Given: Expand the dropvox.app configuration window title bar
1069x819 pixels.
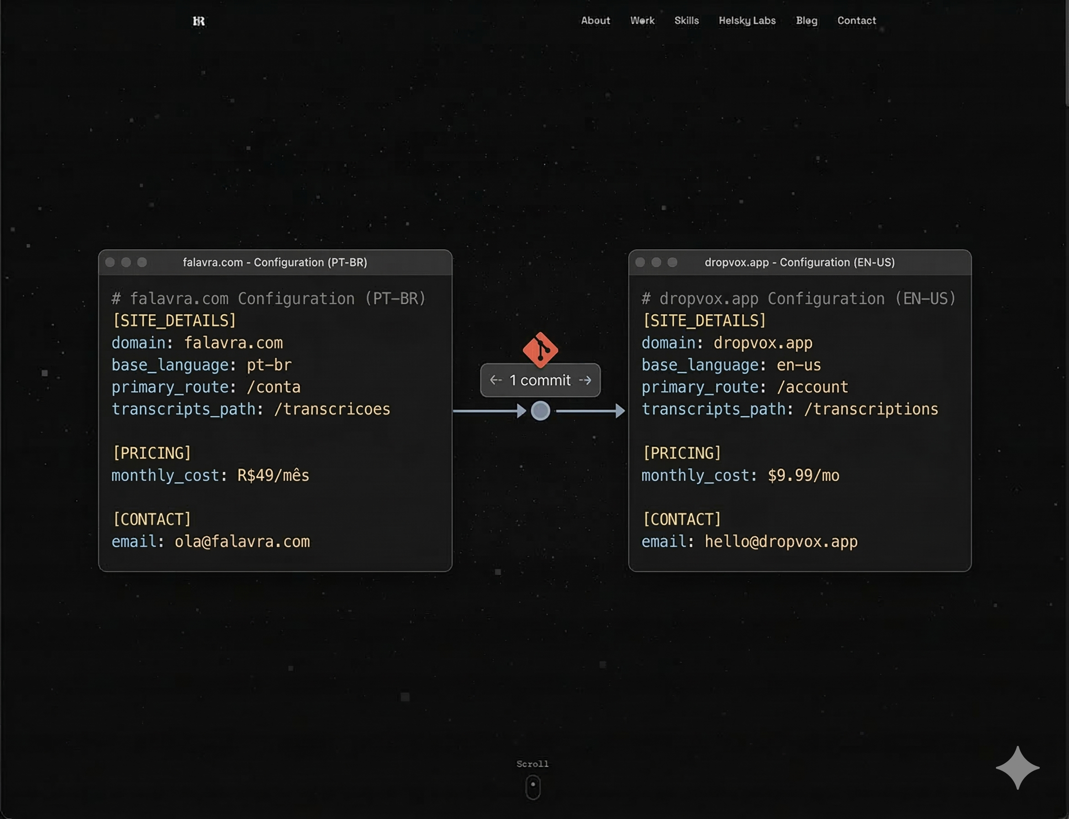Looking at the screenshot, I should coord(800,262).
